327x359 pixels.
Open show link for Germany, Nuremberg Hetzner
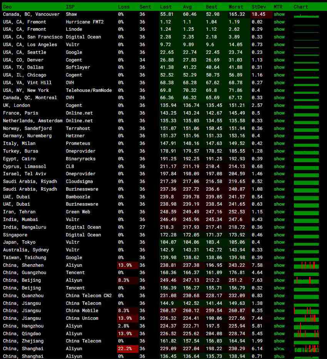tap(279, 136)
